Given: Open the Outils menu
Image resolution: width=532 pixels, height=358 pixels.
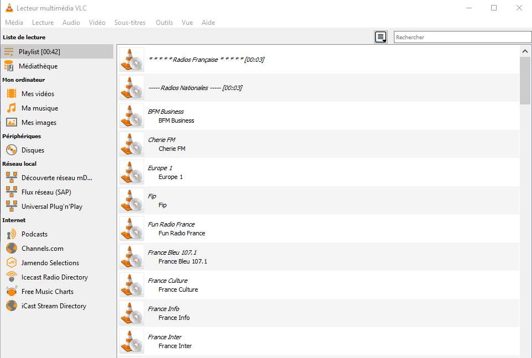Looking at the screenshot, I should coord(164,23).
